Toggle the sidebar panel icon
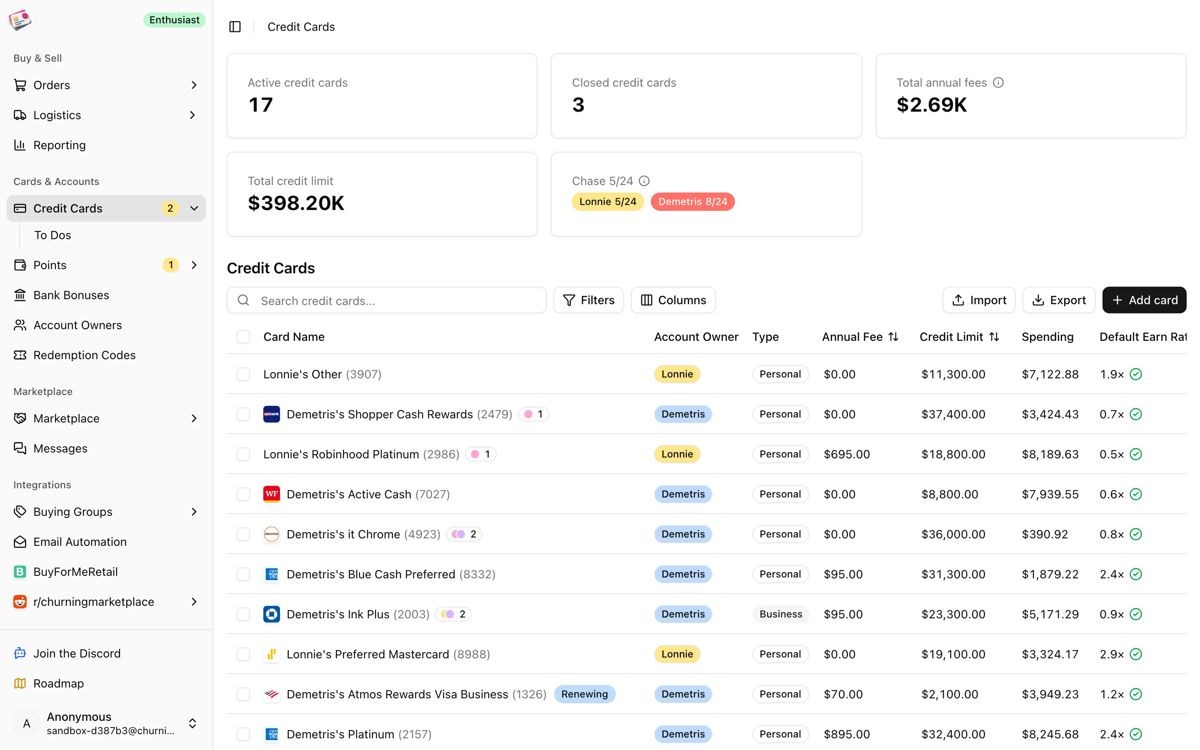The image size is (1200, 750). point(235,27)
